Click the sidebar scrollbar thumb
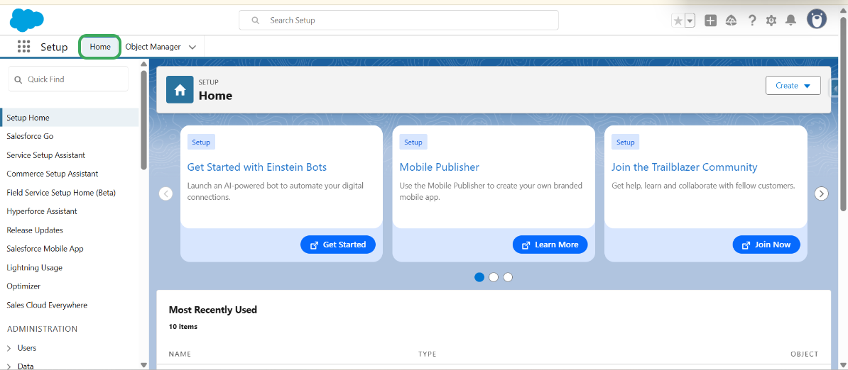This screenshot has height=370, width=848. pos(143,120)
